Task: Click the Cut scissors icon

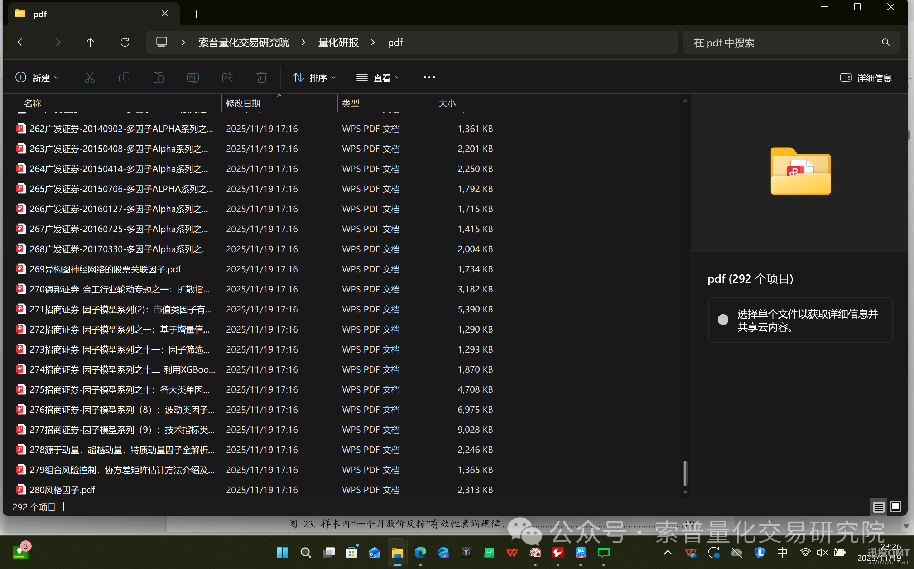Action: (x=90, y=77)
